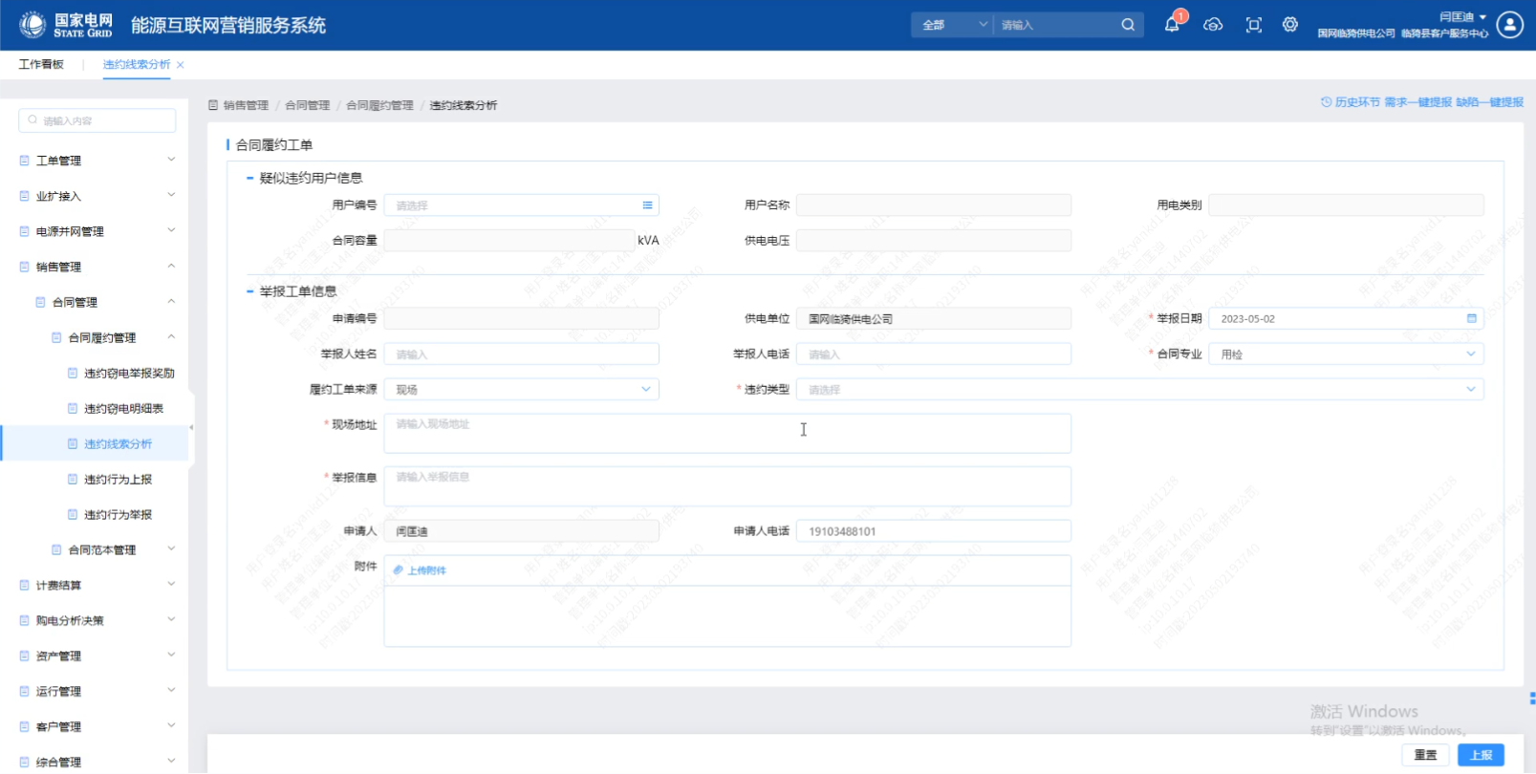This screenshot has width=1536, height=774.
Task: Open the cloud icon in header
Action: pos(1213,25)
